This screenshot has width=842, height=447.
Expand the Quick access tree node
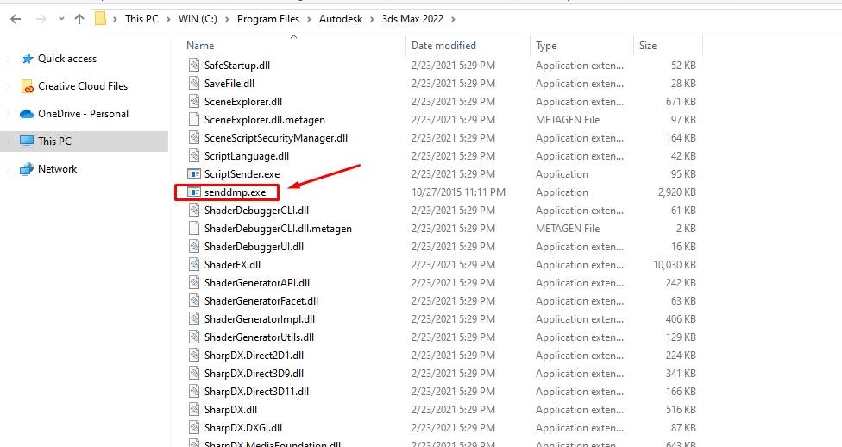tap(9, 59)
